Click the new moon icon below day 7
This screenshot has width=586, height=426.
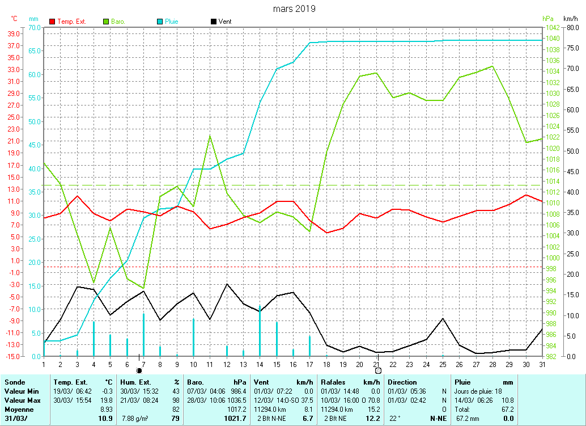(x=139, y=370)
